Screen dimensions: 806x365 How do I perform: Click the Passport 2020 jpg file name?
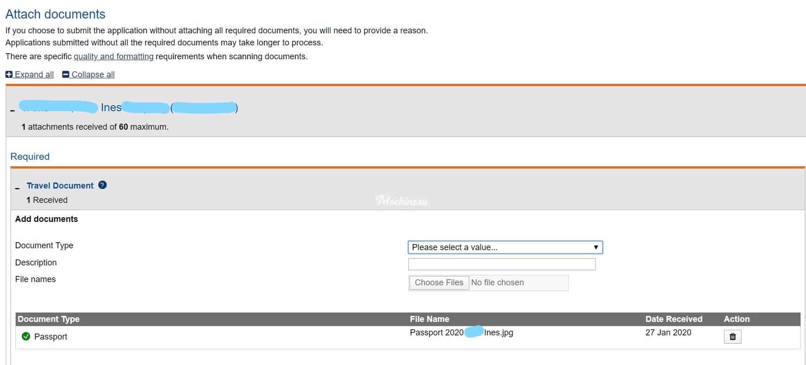point(461,333)
